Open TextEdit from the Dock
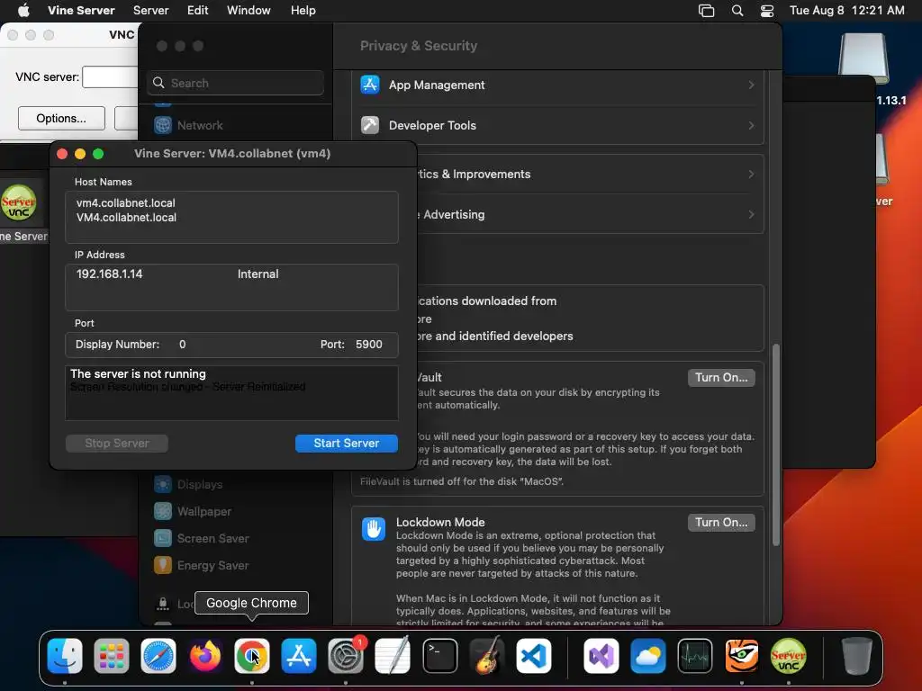Screen dimensions: 922x691 click(x=393, y=656)
